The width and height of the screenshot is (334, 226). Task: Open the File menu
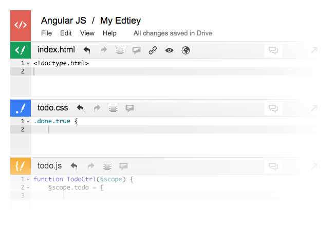(x=46, y=33)
